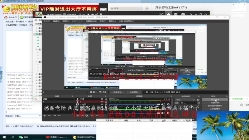Image resolution: width=249 pixels, height=140 pixels.
Task: Open Windows taskbar search
Action: (x=12, y=137)
